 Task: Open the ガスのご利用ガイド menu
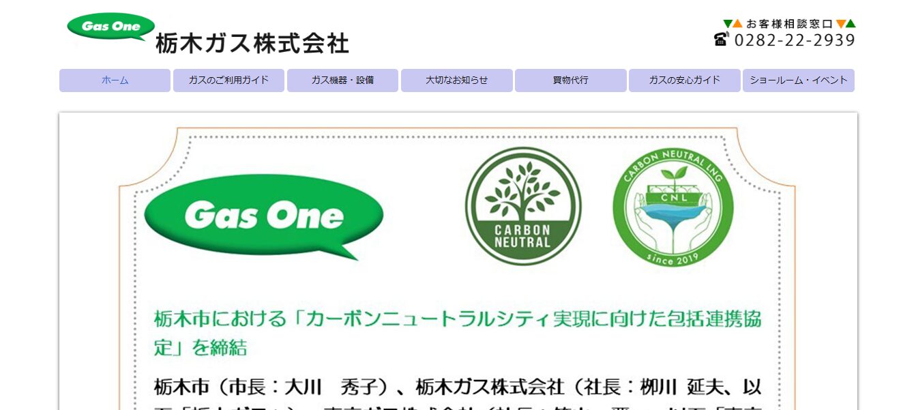click(x=228, y=80)
